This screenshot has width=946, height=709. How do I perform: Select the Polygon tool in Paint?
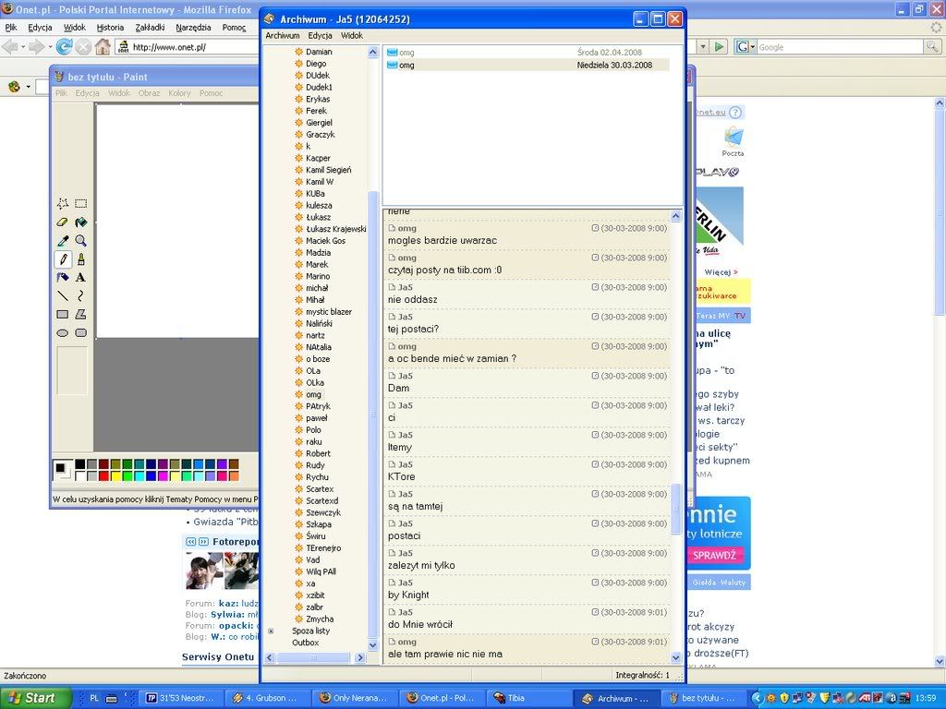coord(81,314)
